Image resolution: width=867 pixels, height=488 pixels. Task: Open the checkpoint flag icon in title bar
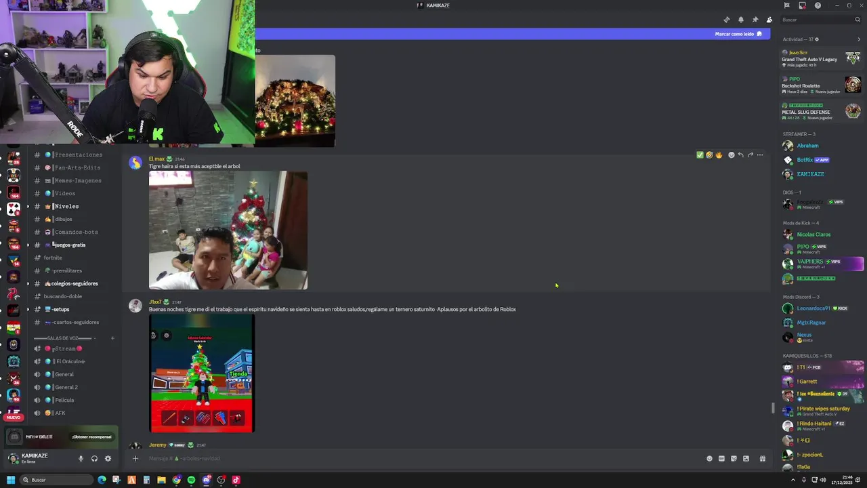point(786,5)
